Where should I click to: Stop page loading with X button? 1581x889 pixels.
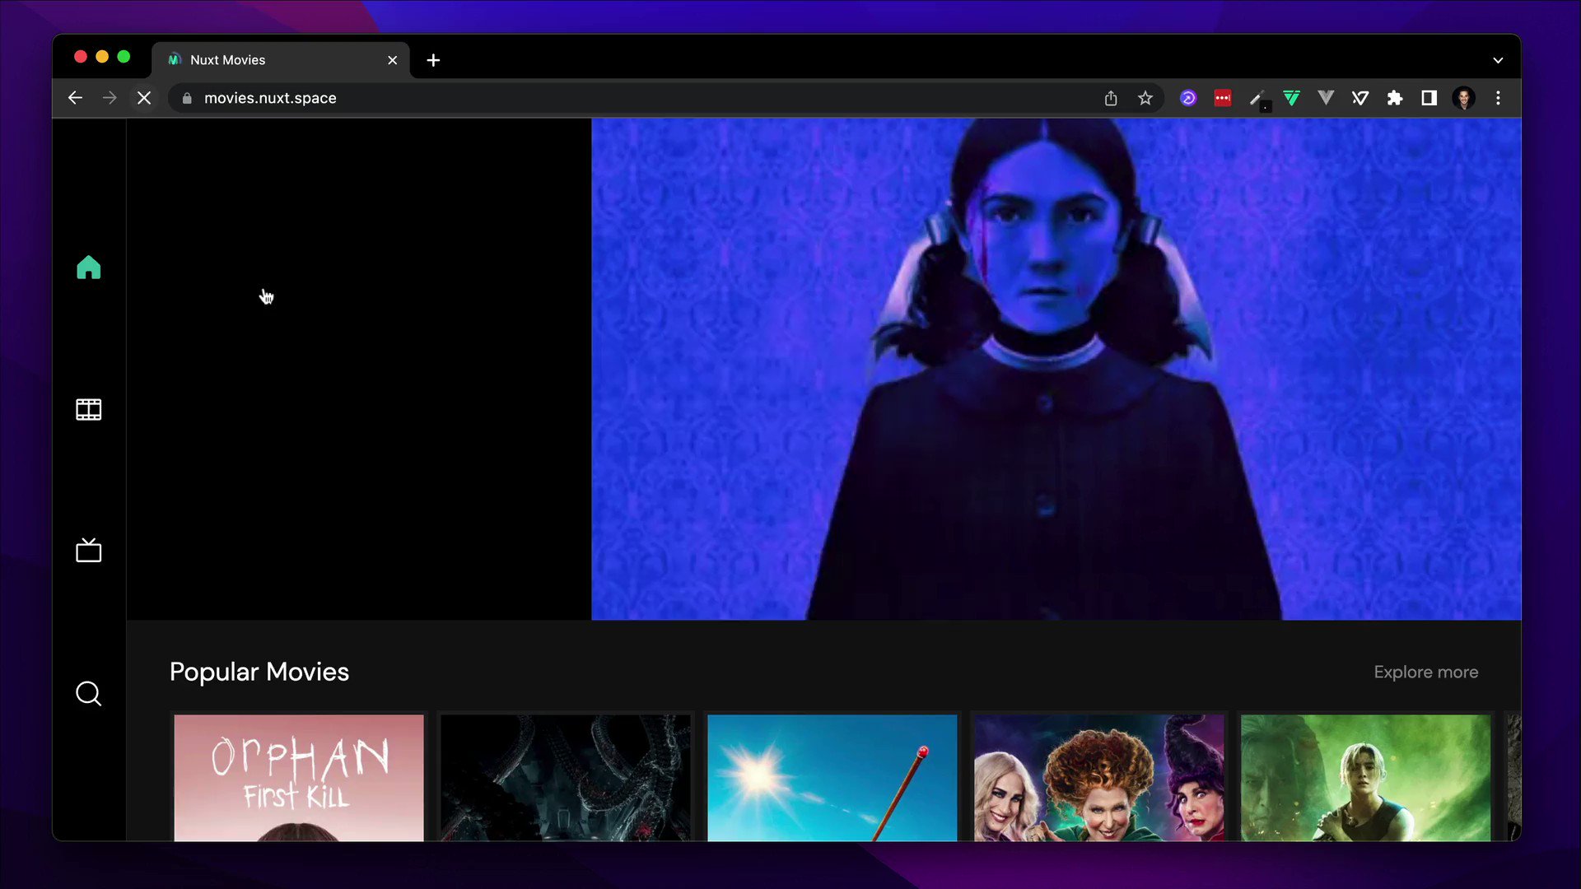tap(144, 98)
